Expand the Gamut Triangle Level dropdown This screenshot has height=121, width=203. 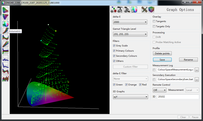tap(130, 34)
